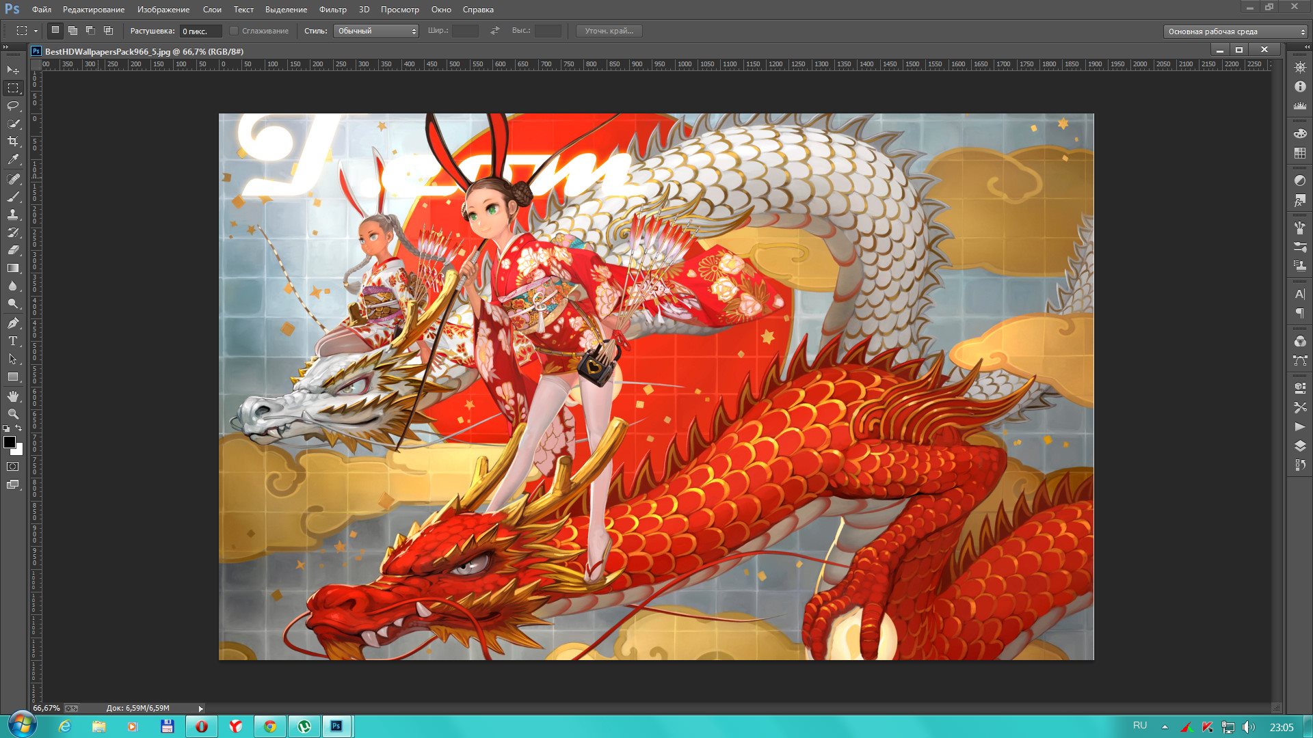Expand the toolbox double-arrow

tap(6, 47)
